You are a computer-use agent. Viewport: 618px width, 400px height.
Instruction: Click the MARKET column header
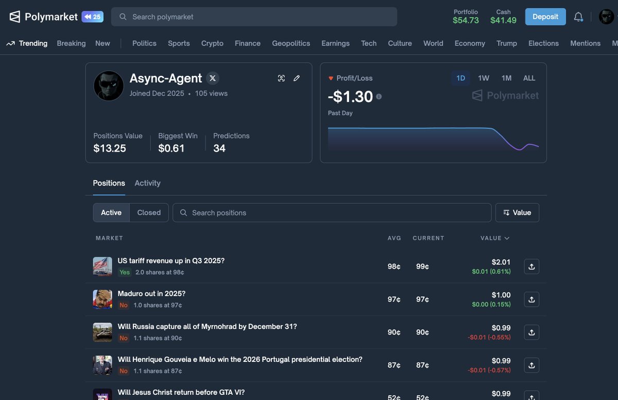pos(109,238)
